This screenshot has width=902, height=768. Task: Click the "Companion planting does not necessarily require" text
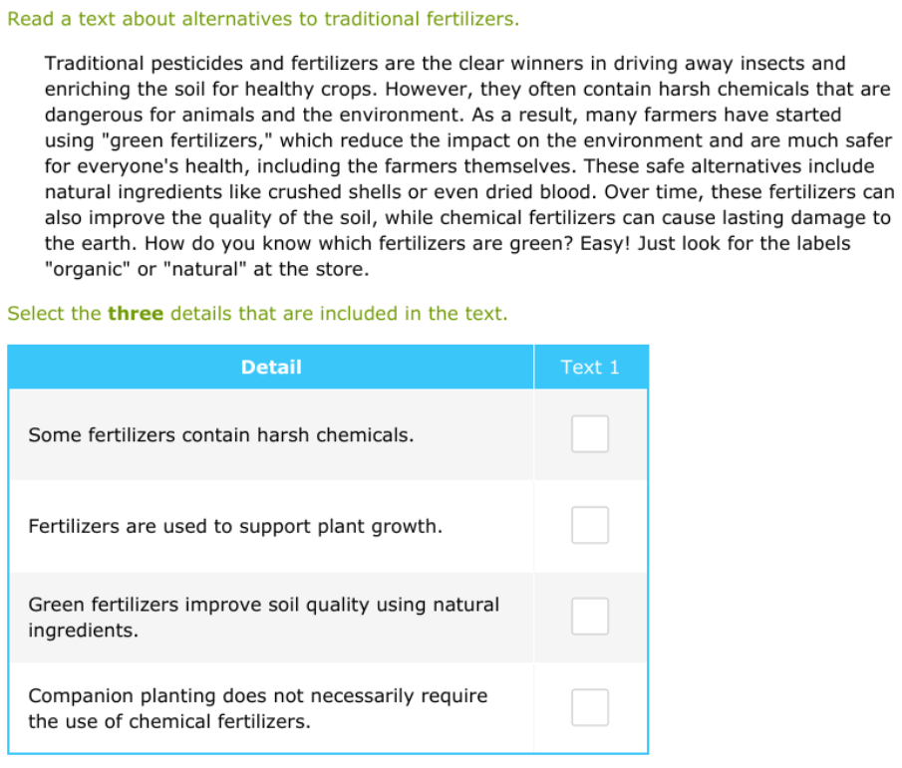pos(257,695)
